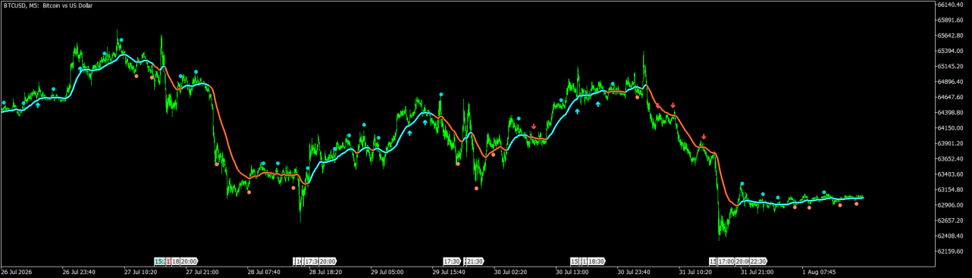Select the 18:30 event marker on 30 Jul
This screenshot has width=972, height=278.
coord(597,261)
